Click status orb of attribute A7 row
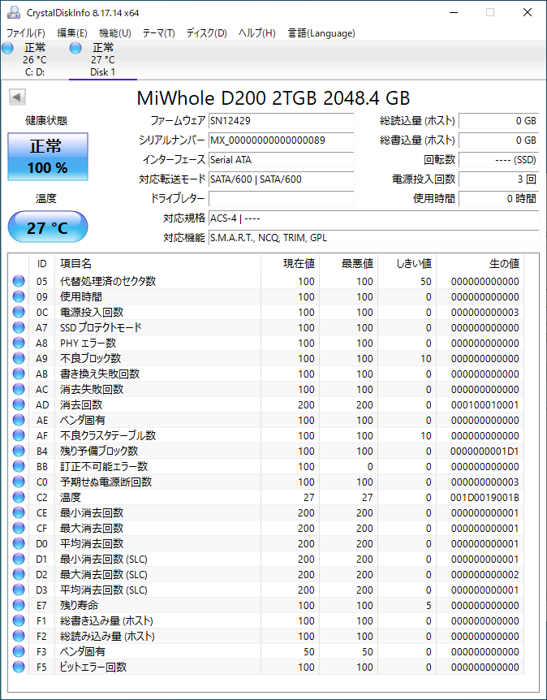Viewport: 547px width, 700px height. click(x=19, y=327)
